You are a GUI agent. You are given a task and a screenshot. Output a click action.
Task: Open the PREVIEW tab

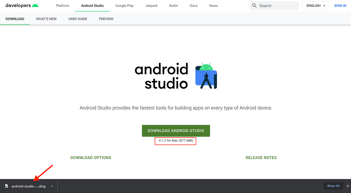click(x=106, y=19)
